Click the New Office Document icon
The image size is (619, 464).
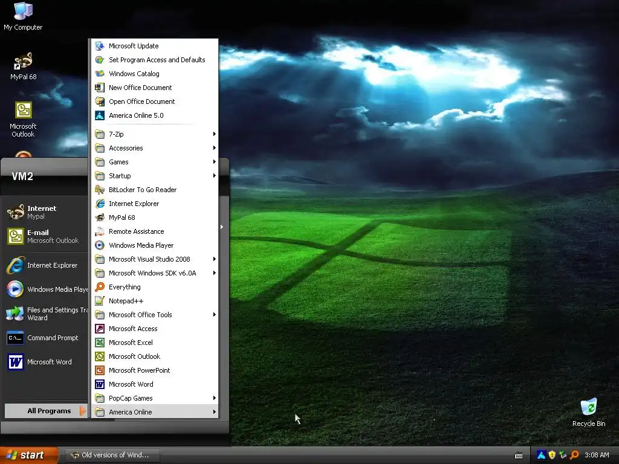[x=100, y=88]
